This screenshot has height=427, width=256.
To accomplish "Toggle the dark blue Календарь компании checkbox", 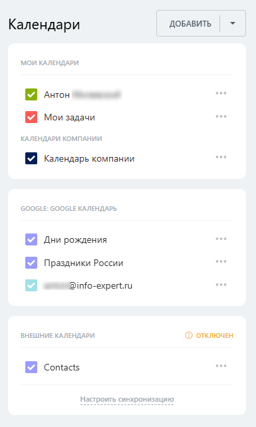I will [x=31, y=158].
